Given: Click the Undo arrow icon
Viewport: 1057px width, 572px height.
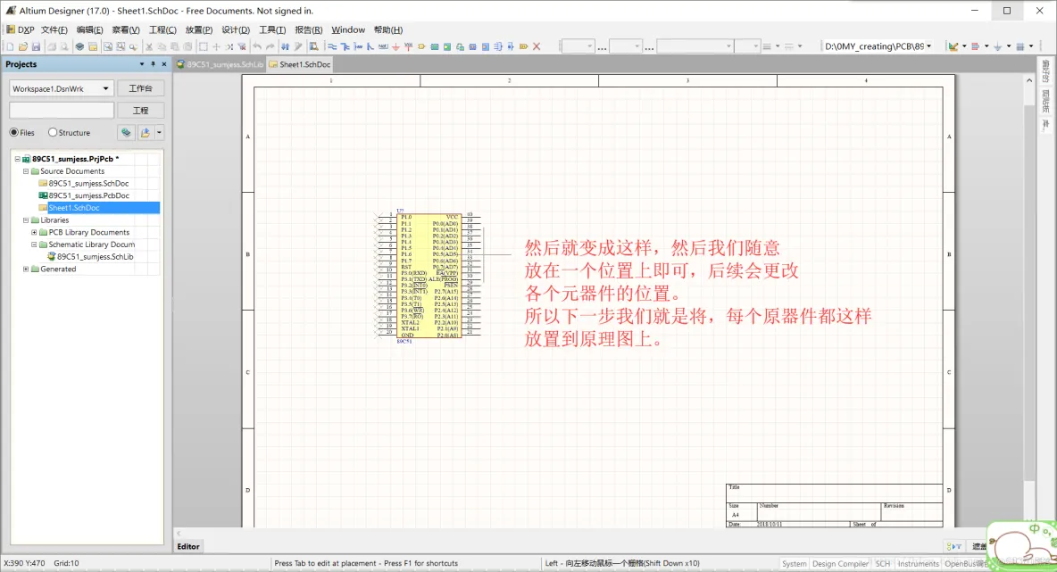Looking at the screenshot, I should 257,46.
